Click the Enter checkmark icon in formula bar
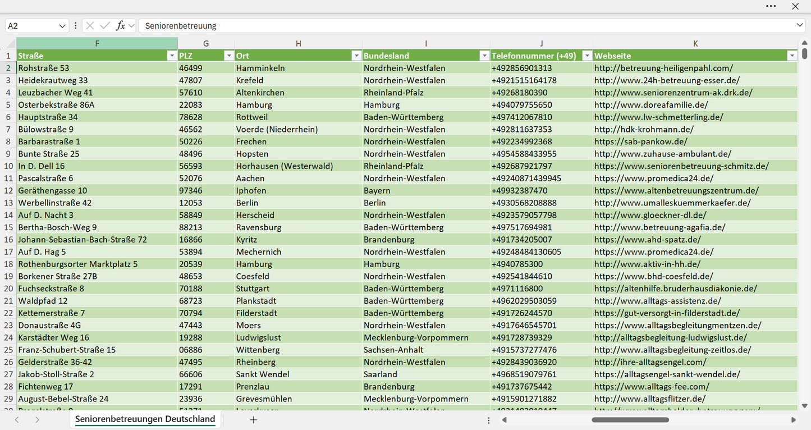The image size is (811, 430). tap(105, 26)
